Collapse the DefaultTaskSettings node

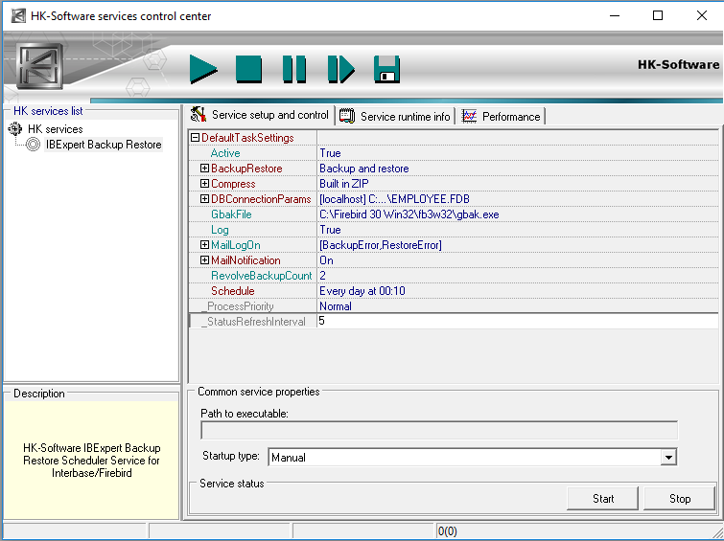tap(196, 138)
